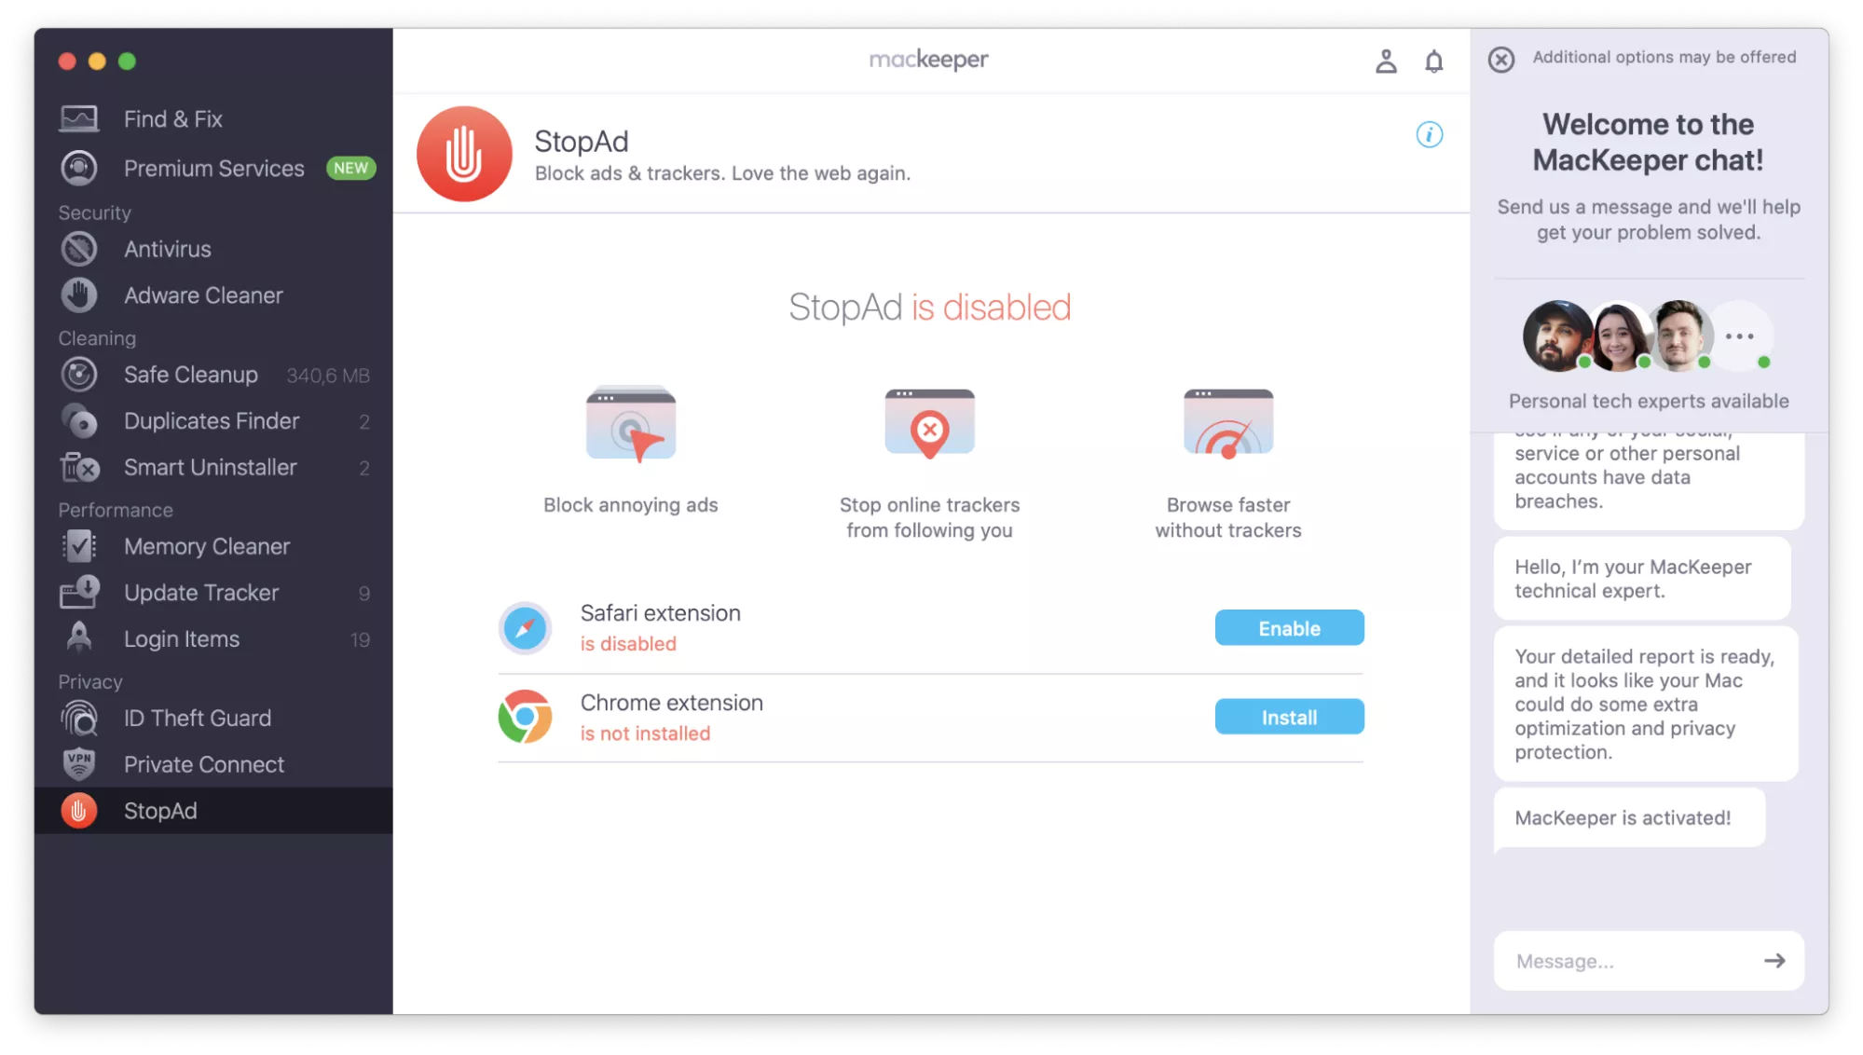Select the Private Connect VPN icon
The height and width of the screenshot is (1055, 1863).
coord(79,763)
